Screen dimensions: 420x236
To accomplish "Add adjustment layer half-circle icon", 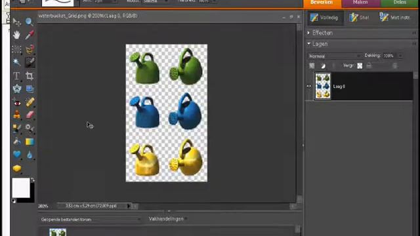I will coord(323,66).
